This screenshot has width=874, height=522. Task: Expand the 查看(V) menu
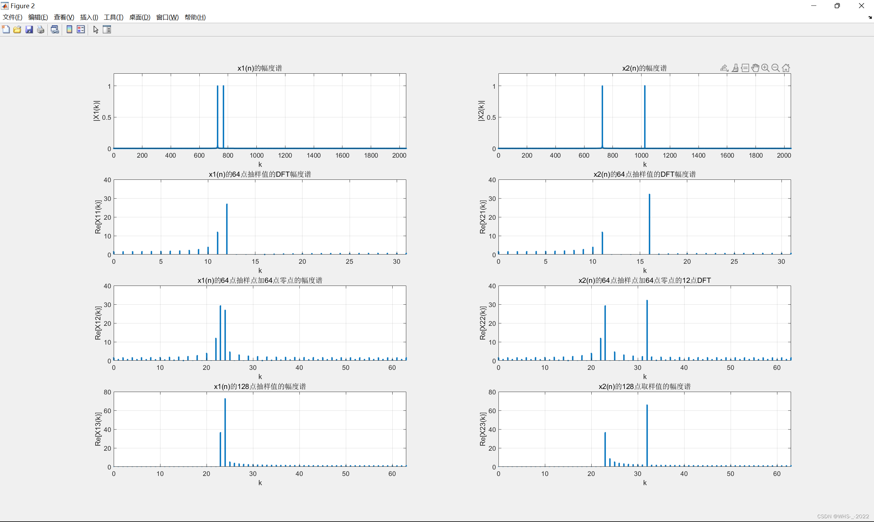click(64, 17)
